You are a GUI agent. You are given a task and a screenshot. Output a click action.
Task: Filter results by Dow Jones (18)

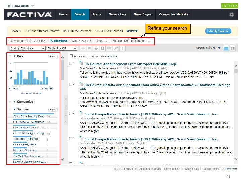(20, 41)
